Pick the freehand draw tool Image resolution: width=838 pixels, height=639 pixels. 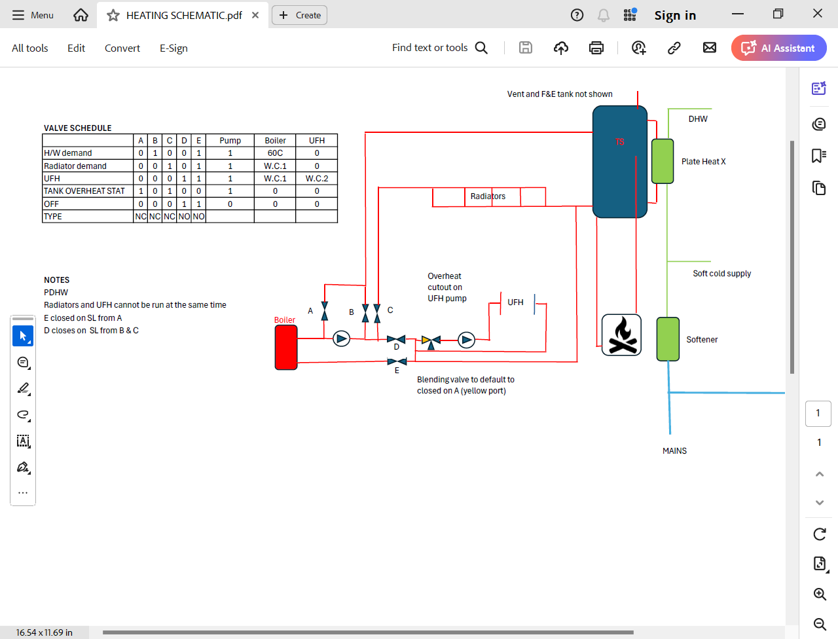[x=23, y=415]
